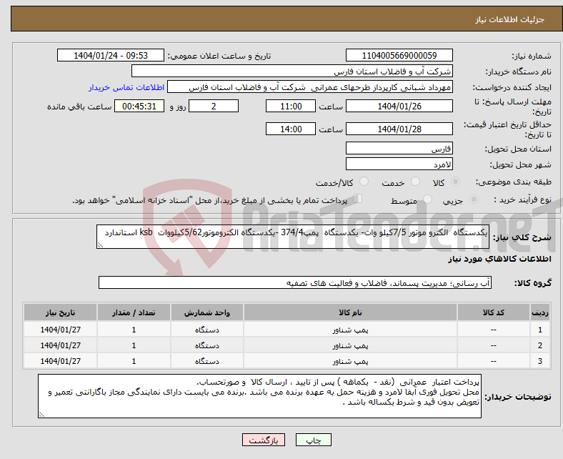Click quantity 1 in row 1
563x459 pixels.
[134, 330]
